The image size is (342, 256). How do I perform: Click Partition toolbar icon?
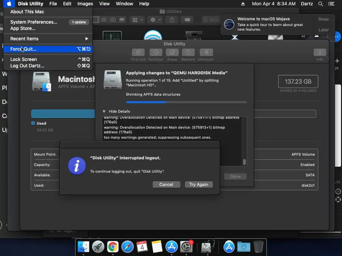pos(156,52)
